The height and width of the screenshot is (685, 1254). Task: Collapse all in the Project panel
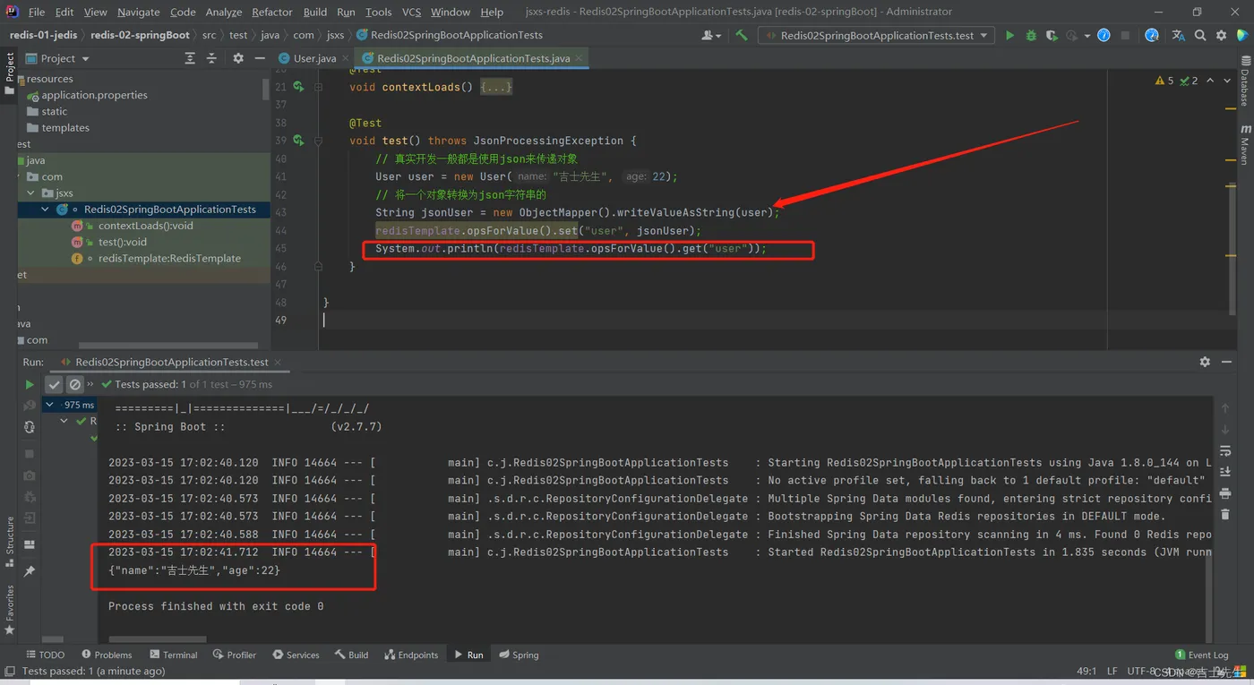point(211,58)
